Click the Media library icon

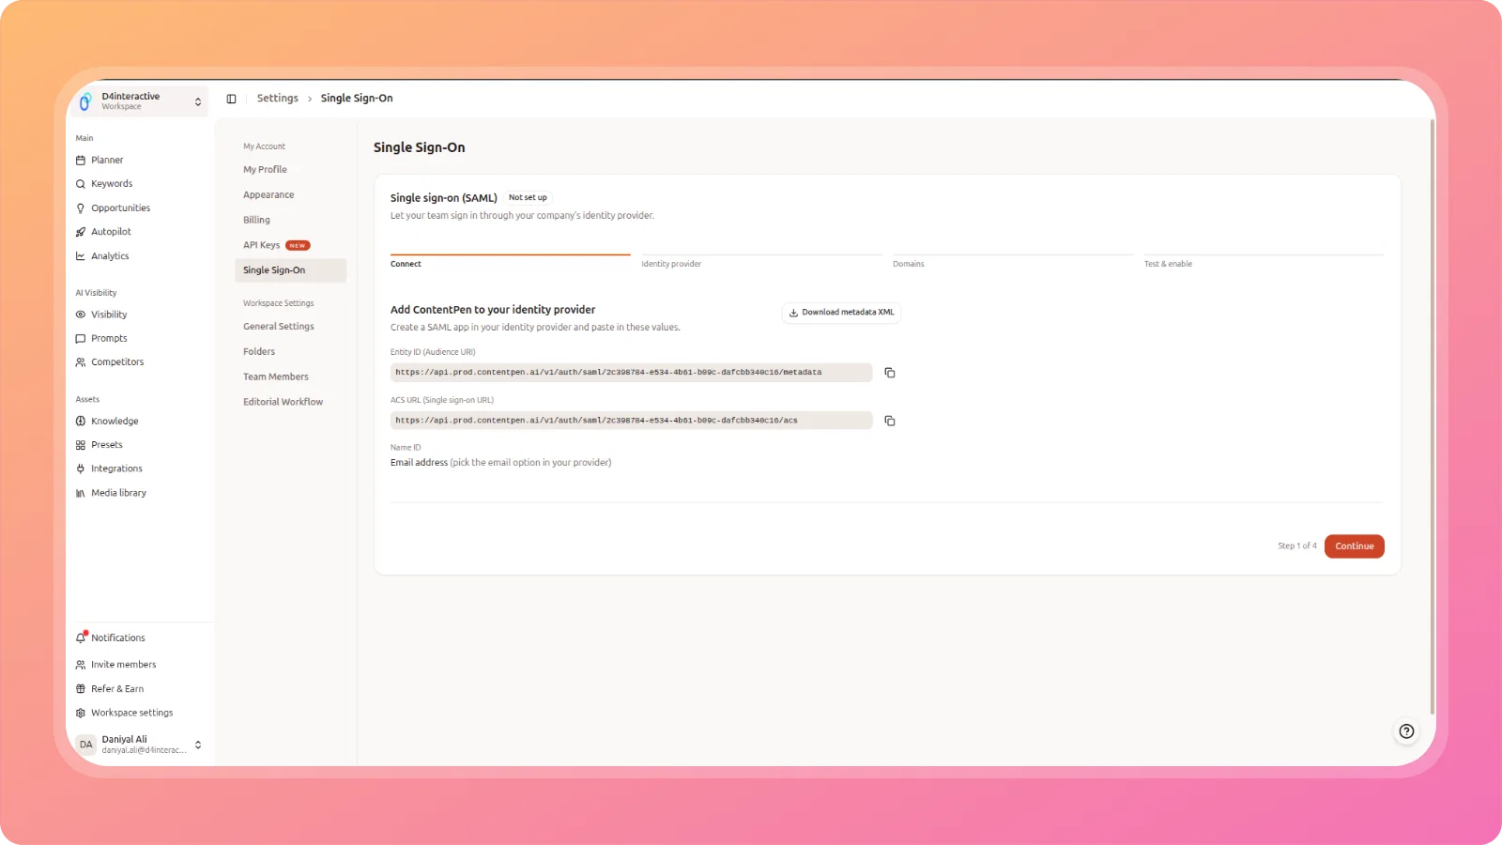point(81,493)
